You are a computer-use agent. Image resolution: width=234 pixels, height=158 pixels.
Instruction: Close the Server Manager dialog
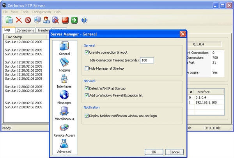point(183,34)
